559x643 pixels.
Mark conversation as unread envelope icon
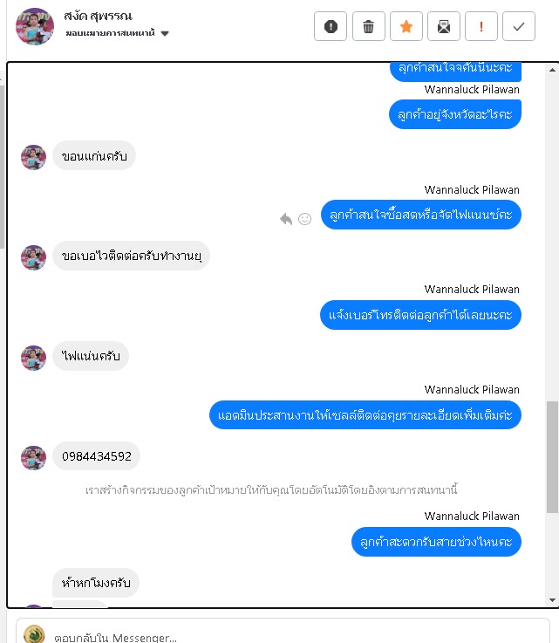coord(444,27)
